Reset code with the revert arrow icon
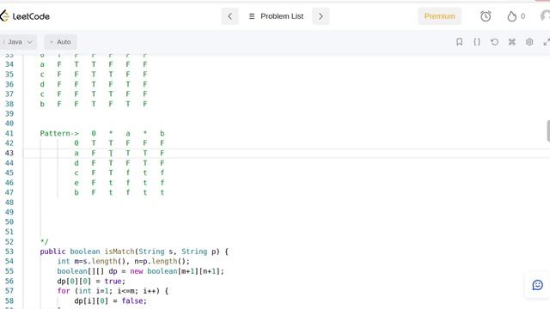Image resolution: width=550 pixels, height=309 pixels. pyautogui.click(x=494, y=42)
